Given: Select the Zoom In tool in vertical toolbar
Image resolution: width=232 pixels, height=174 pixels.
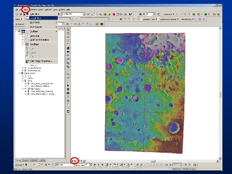Looking at the screenshot, I should [68, 30].
